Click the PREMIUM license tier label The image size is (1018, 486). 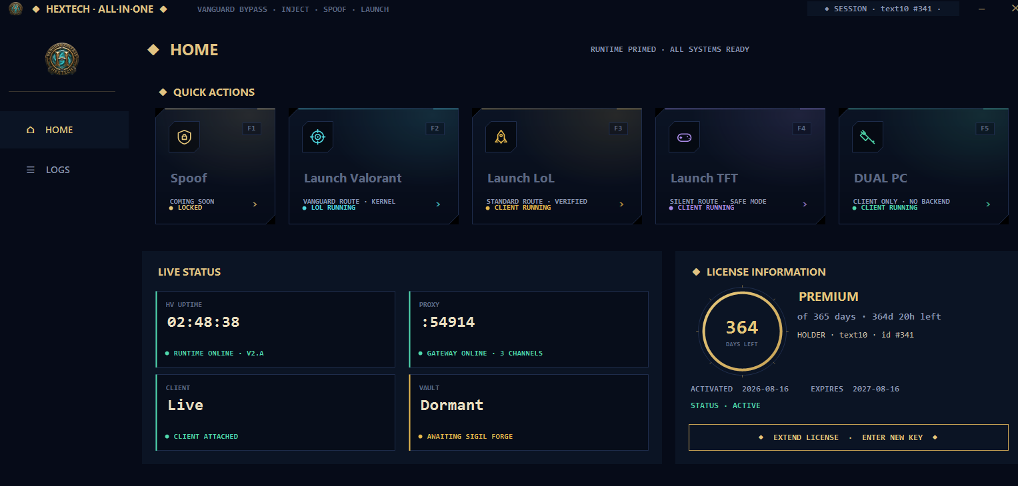pos(829,297)
